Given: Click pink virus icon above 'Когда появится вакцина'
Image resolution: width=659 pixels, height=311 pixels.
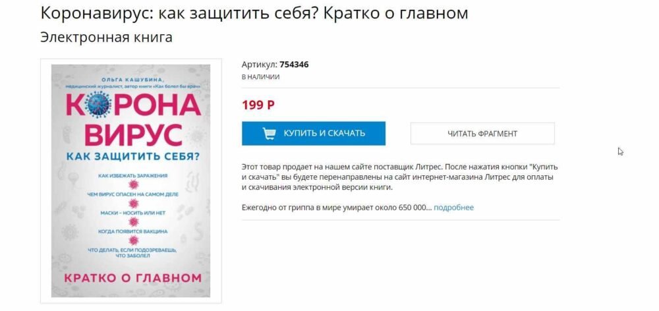Looking at the screenshot, I should 133,222.
